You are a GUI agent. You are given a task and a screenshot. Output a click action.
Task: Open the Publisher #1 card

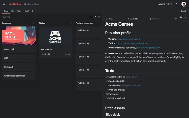click(89, 32)
